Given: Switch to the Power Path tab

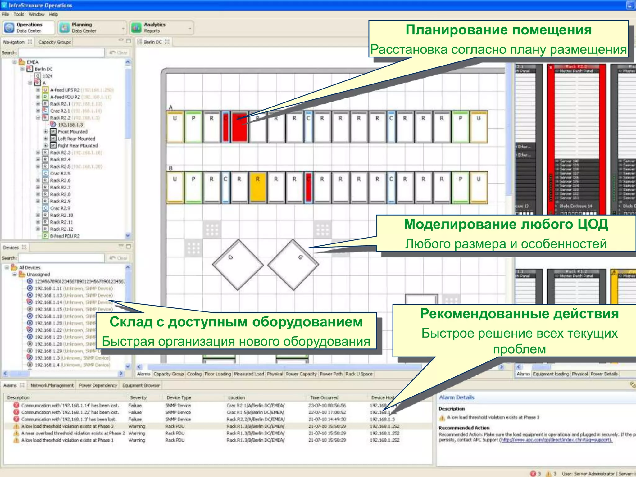Looking at the screenshot, I should tap(331, 374).
